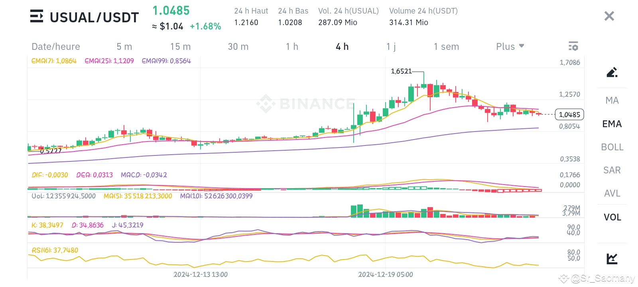
Task: Enable the BOLL indicator
Action: (612, 147)
